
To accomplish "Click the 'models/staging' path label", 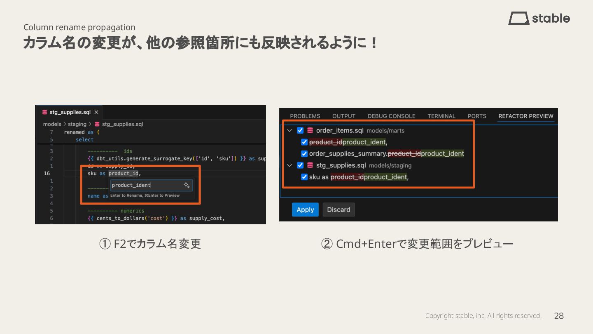I will tap(390, 166).
